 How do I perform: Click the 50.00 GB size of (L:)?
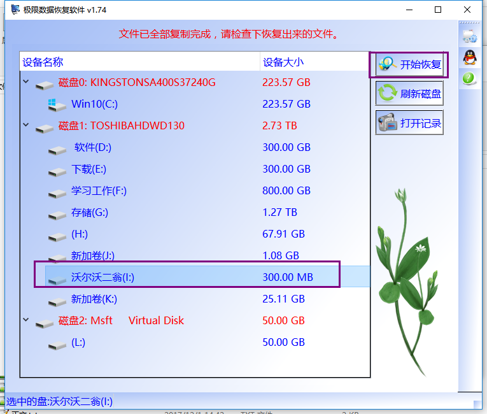(283, 342)
